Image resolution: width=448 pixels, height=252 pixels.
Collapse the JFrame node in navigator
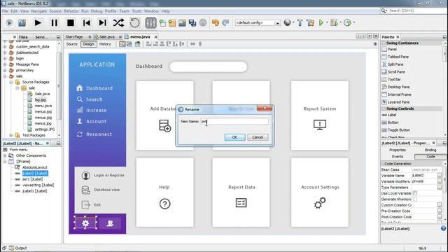point(5,162)
